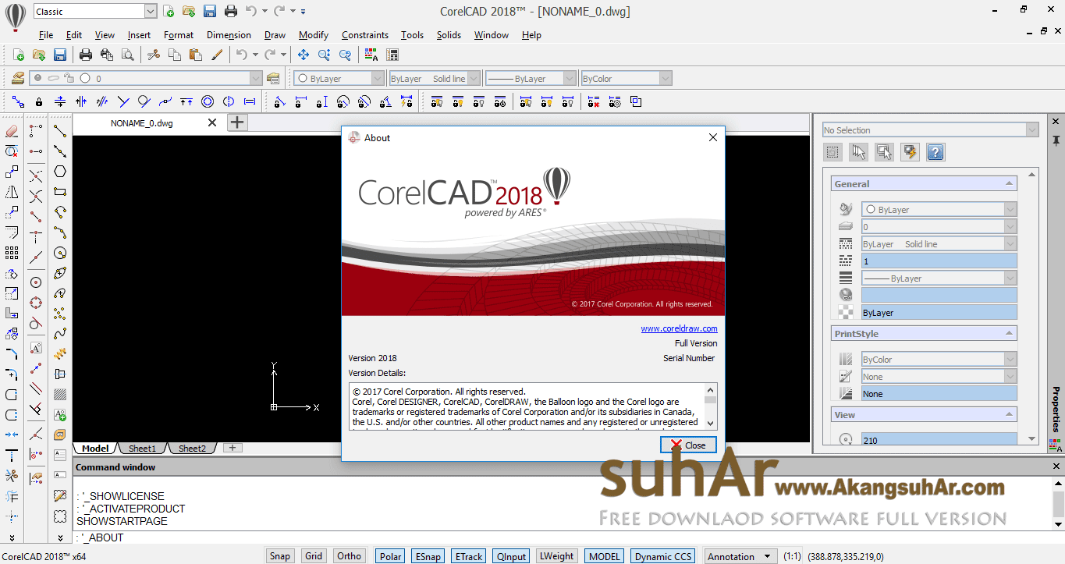Click the New drawing icon in the main toolbar
The width and height of the screenshot is (1065, 564).
19,55
